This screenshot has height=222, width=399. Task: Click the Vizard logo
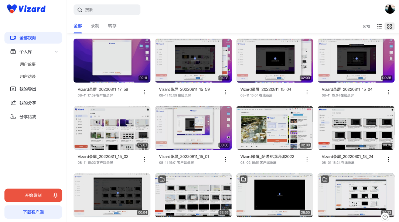26,9
